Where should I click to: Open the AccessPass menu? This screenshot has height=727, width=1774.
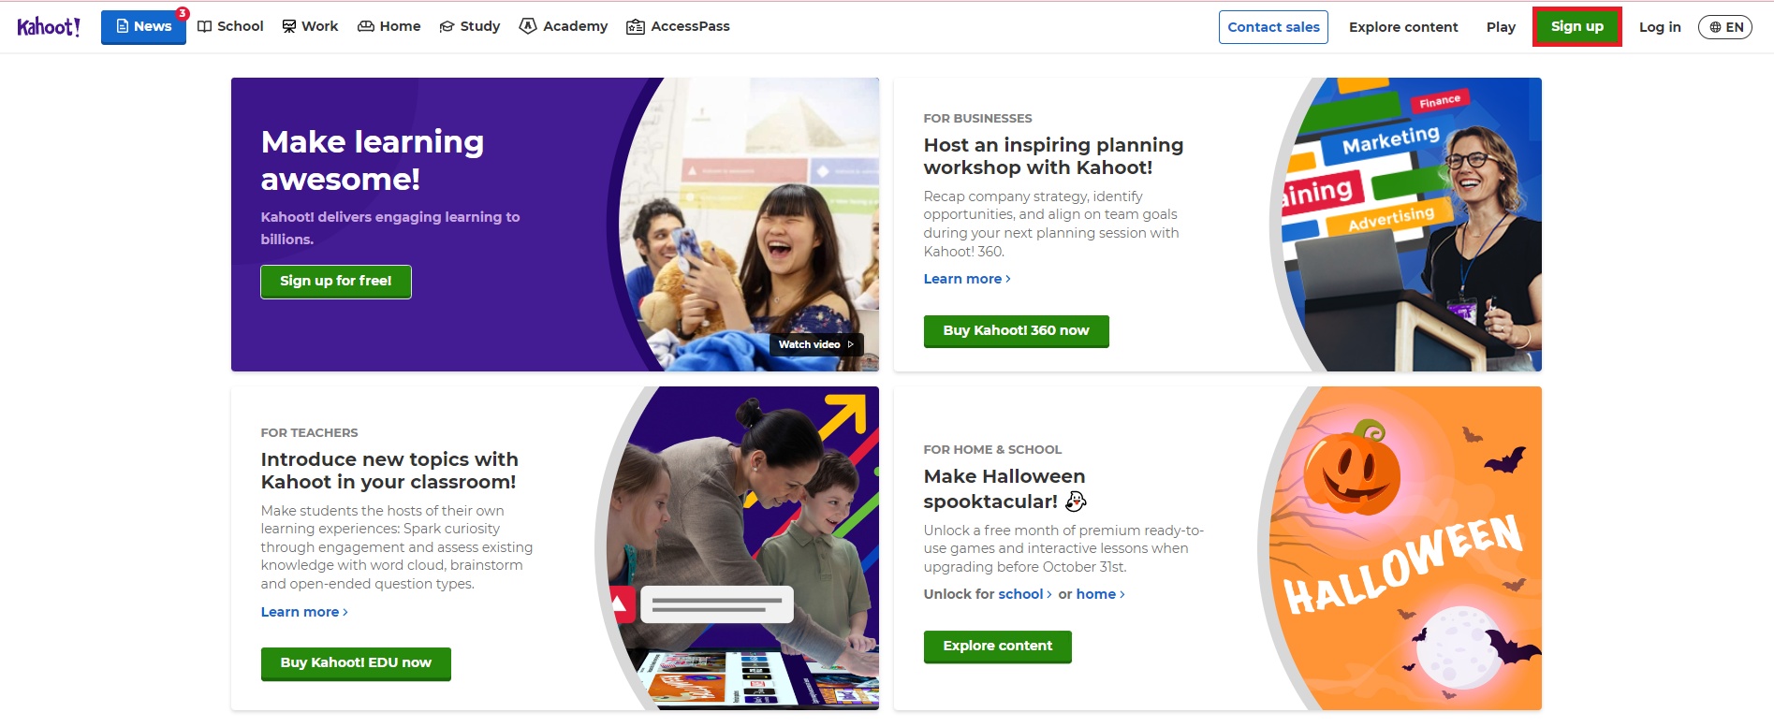[678, 26]
